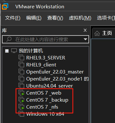Open the 虚拟机(M) menu

(80, 18)
